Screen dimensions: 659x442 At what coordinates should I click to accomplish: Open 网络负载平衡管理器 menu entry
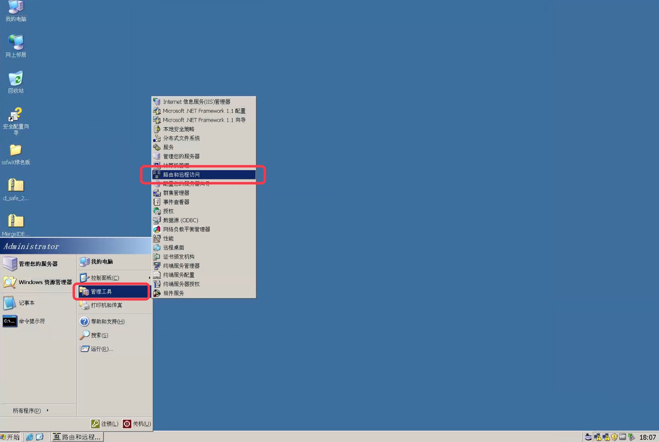[204, 229]
